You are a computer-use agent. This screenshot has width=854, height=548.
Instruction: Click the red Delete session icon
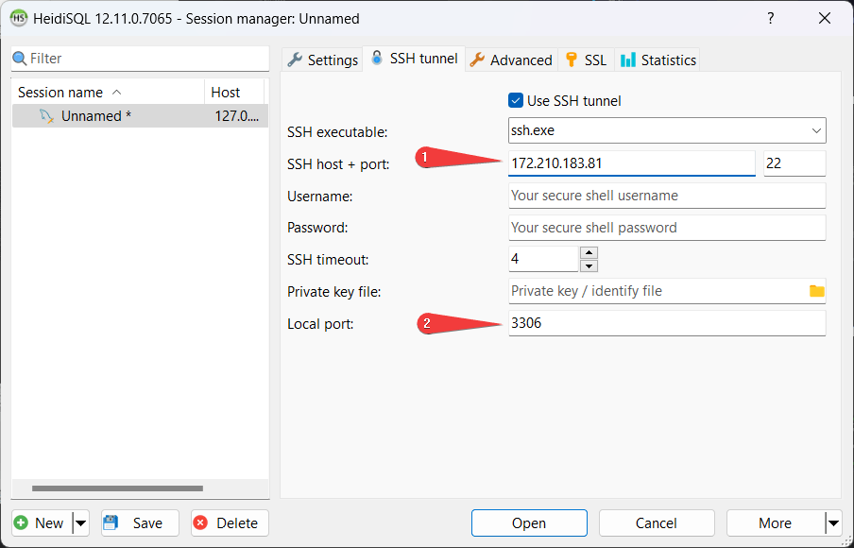tap(200, 522)
